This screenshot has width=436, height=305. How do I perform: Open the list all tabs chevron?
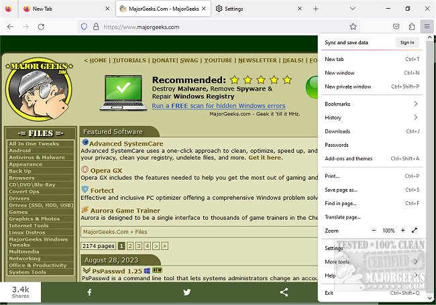click(353, 9)
